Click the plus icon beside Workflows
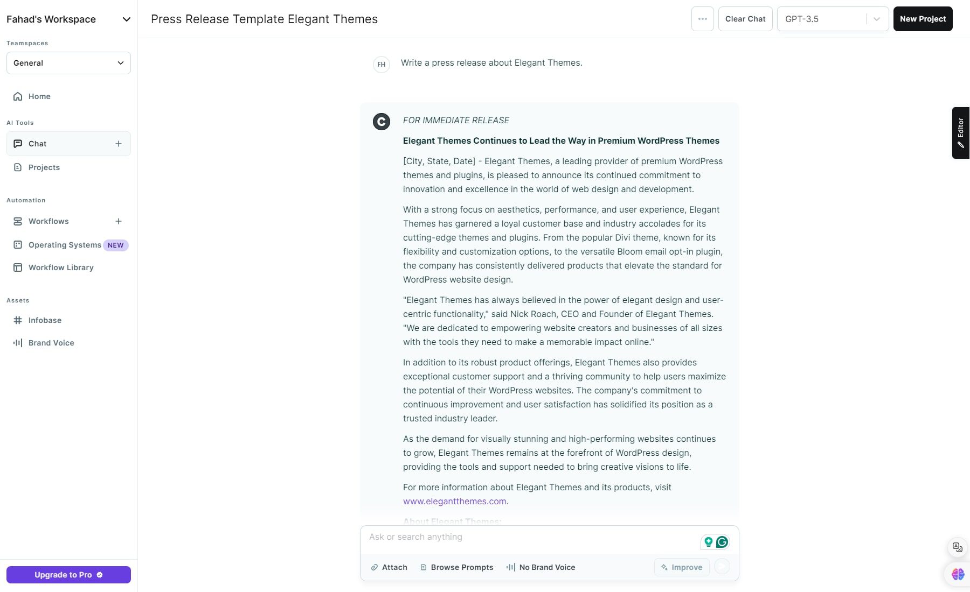 [x=119, y=221]
